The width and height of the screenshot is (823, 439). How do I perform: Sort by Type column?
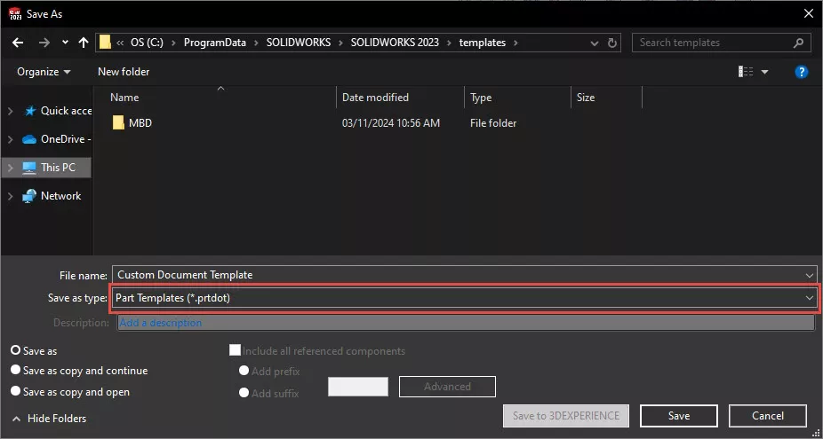pos(481,98)
